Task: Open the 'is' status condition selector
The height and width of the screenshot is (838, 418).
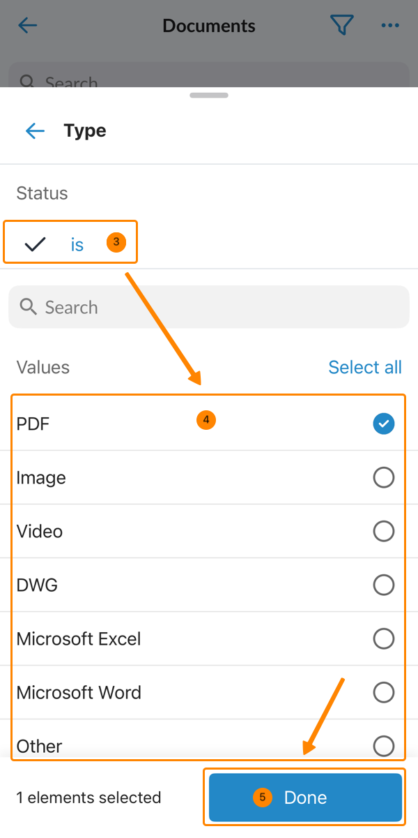Action: coord(77,244)
